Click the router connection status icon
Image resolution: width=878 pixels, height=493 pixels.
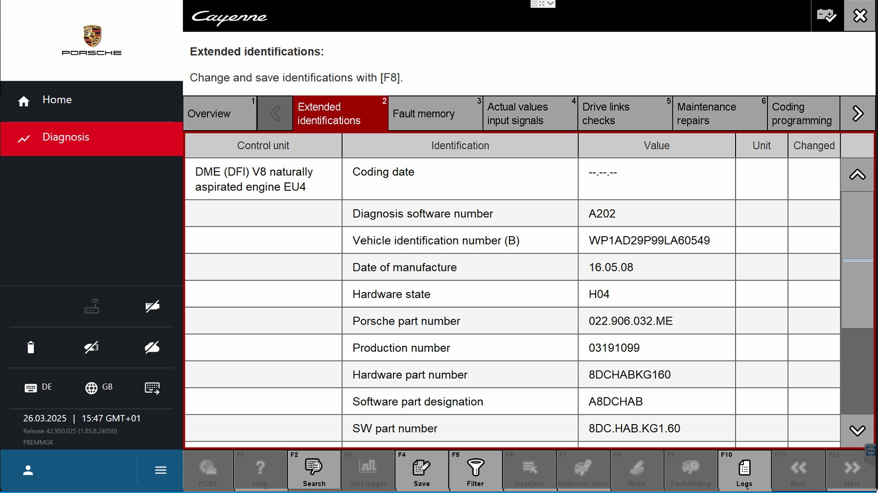coord(92,307)
